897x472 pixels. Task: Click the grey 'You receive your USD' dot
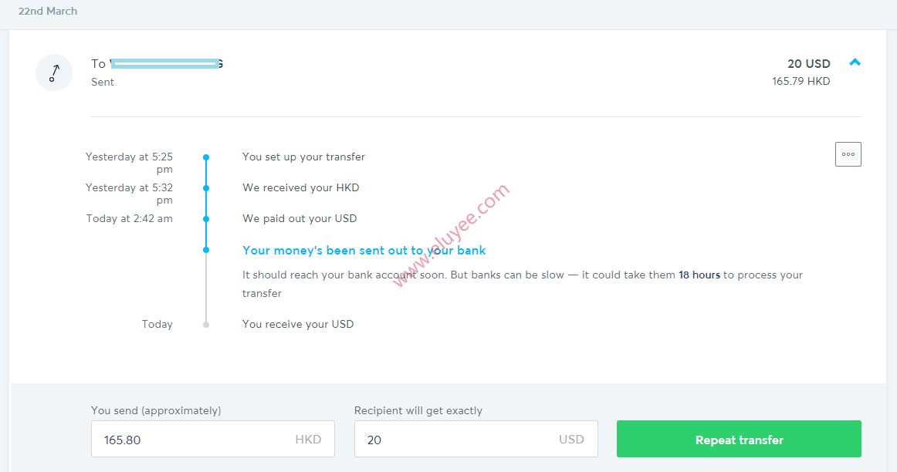[206, 325]
